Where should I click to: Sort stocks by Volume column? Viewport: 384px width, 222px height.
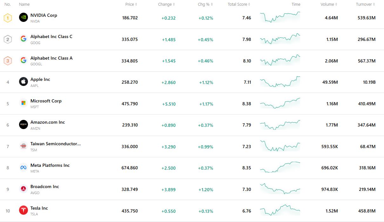point(329,4)
